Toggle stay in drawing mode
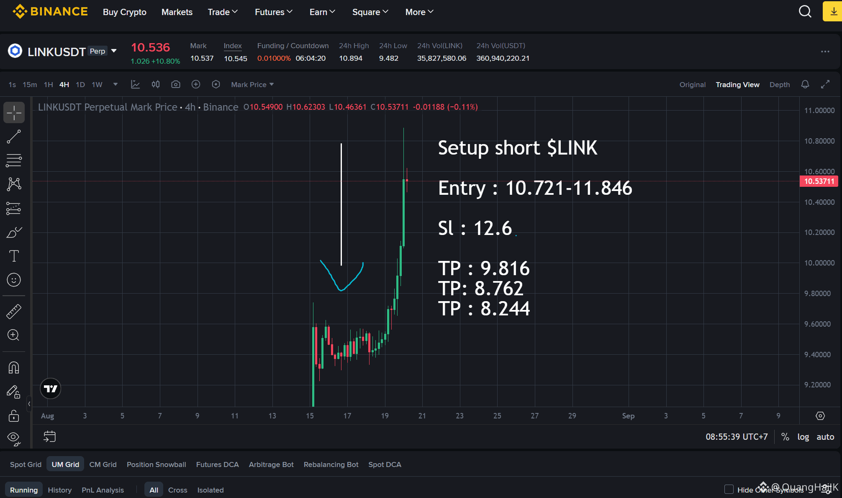 [14, 392]
